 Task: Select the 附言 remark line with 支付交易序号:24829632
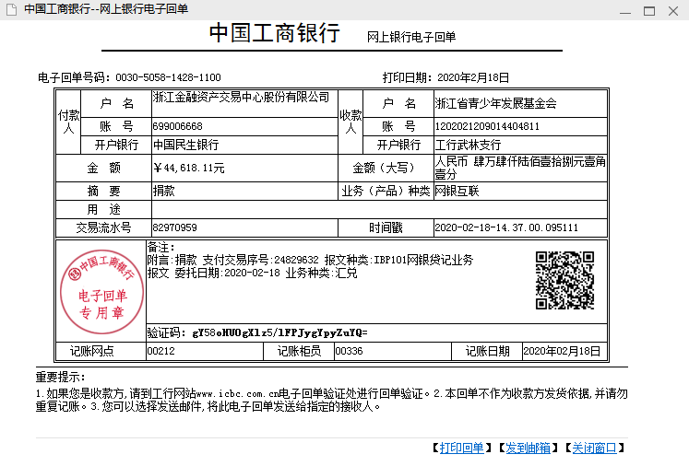(310, 260)
